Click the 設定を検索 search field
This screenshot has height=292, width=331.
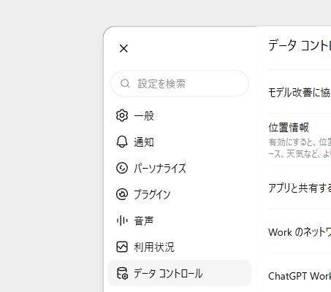point(180,83)
